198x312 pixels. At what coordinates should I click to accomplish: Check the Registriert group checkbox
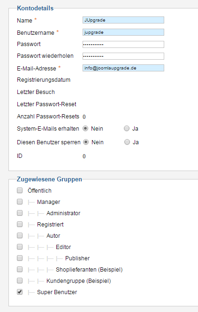pyautogui.click(x=20, y=224)
